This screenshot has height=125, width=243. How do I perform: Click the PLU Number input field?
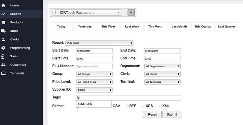[x=94, y=66]
